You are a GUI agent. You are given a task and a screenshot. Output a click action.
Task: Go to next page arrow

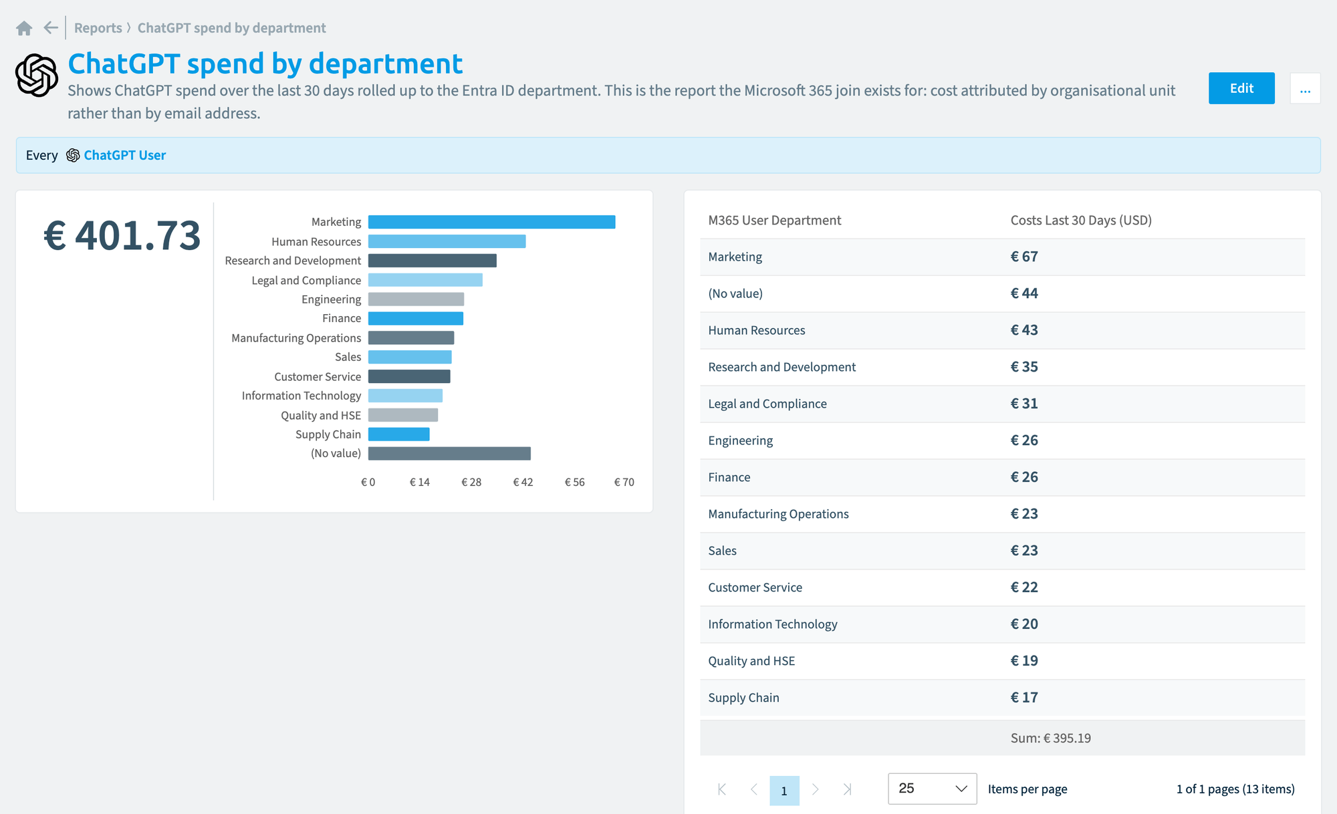pyautogui.click(x=815, y=789)
